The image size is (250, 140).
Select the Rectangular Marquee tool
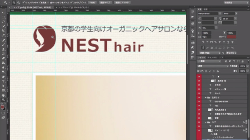3,17
